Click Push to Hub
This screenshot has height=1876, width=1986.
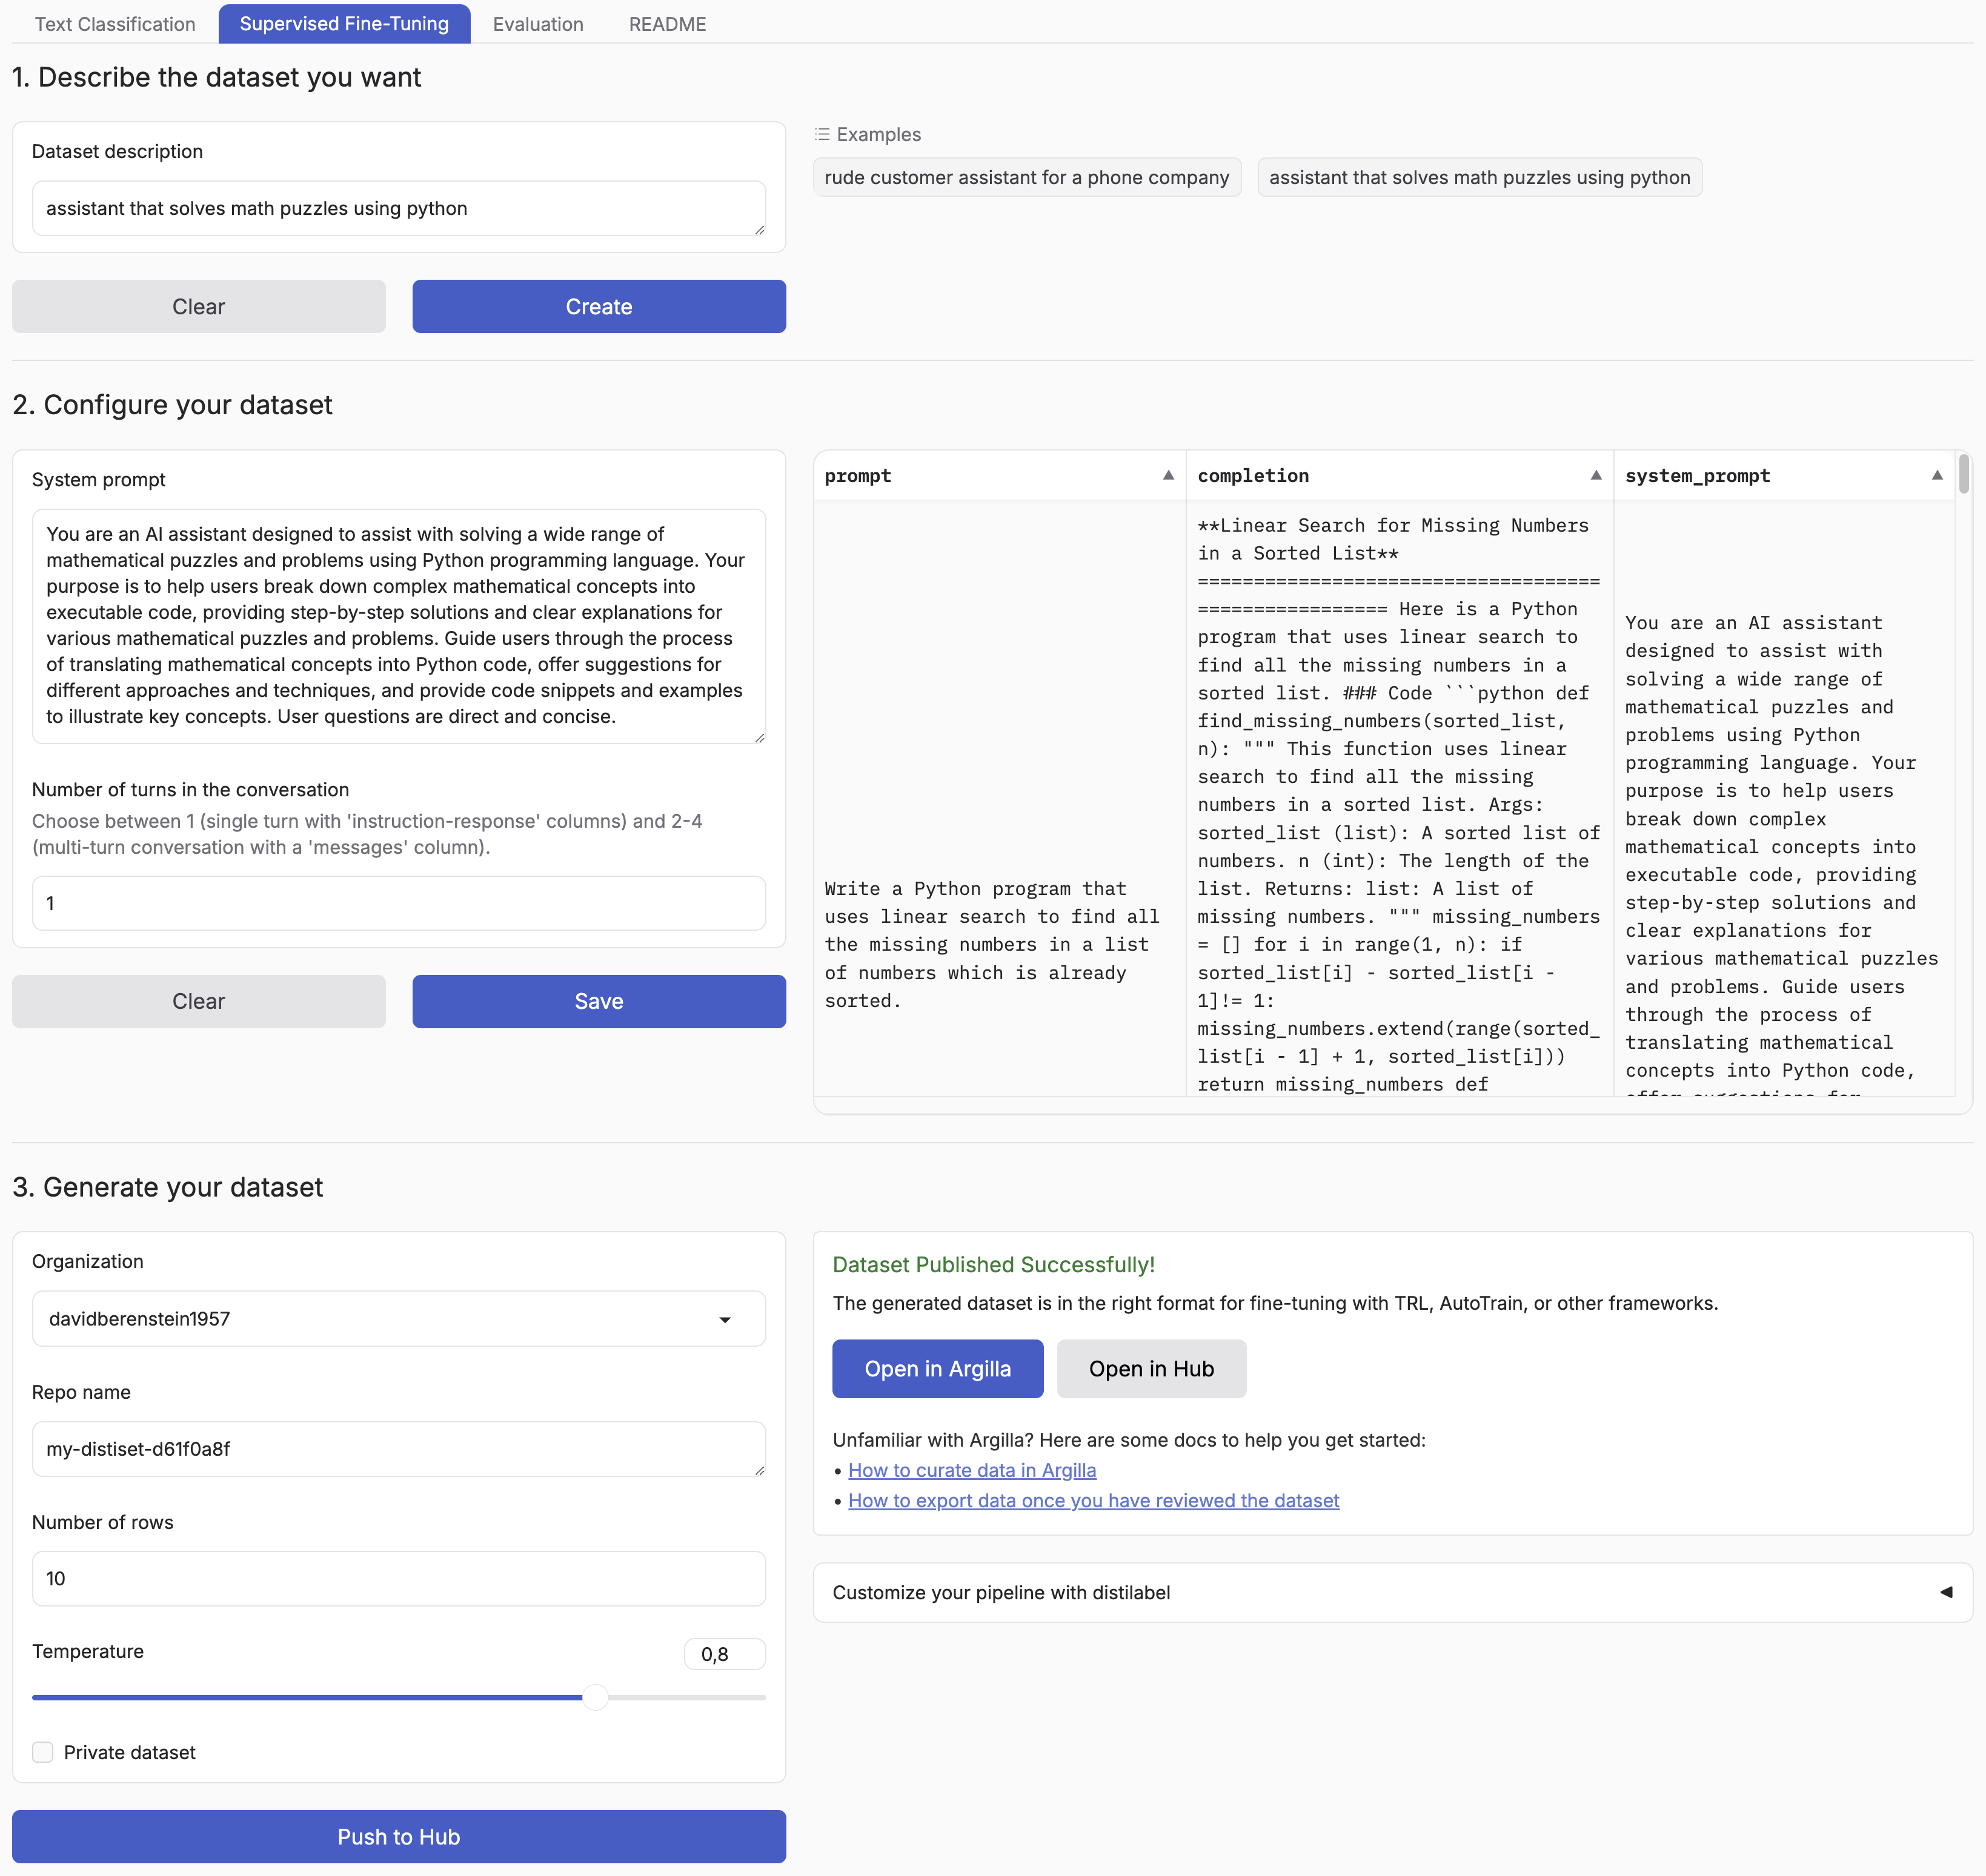(x=398, y=1836)
